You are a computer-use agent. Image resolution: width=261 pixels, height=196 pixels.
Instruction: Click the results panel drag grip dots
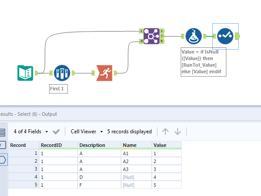[3, 124]
